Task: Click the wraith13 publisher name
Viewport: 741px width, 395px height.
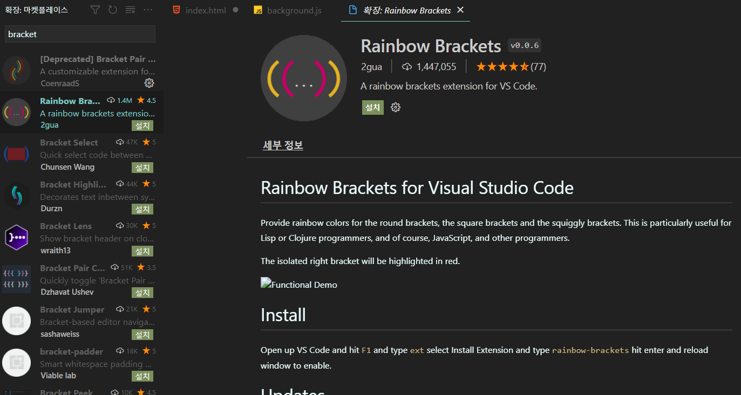Action: (x=56, y=251)
